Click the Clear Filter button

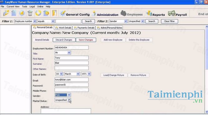pyautogui.click(x=169, y=21)
